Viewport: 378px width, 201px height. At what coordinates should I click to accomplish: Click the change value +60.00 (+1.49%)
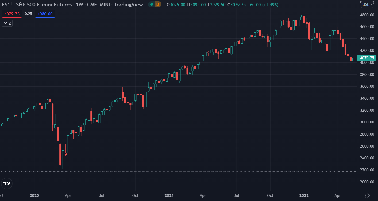click(263, 5)
